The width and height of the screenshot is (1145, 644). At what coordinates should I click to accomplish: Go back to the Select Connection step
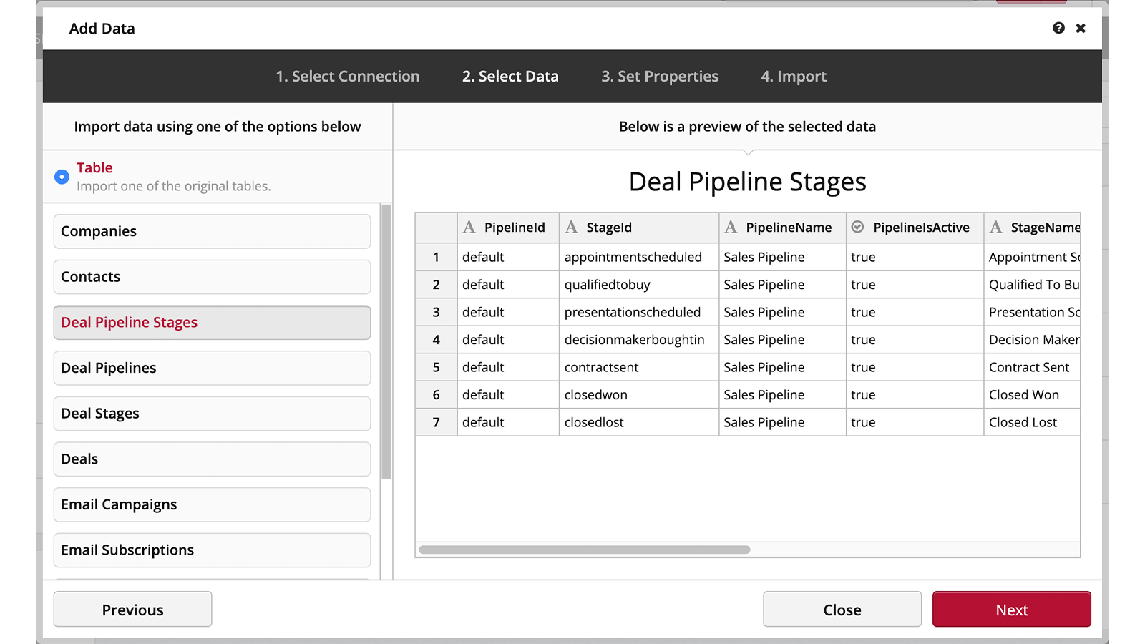point(347,77)
